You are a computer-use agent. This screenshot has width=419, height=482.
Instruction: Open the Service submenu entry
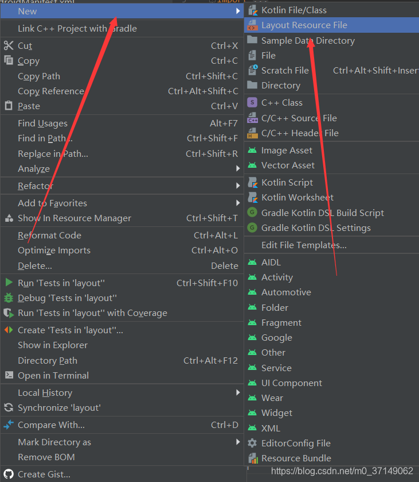[331, 368]
